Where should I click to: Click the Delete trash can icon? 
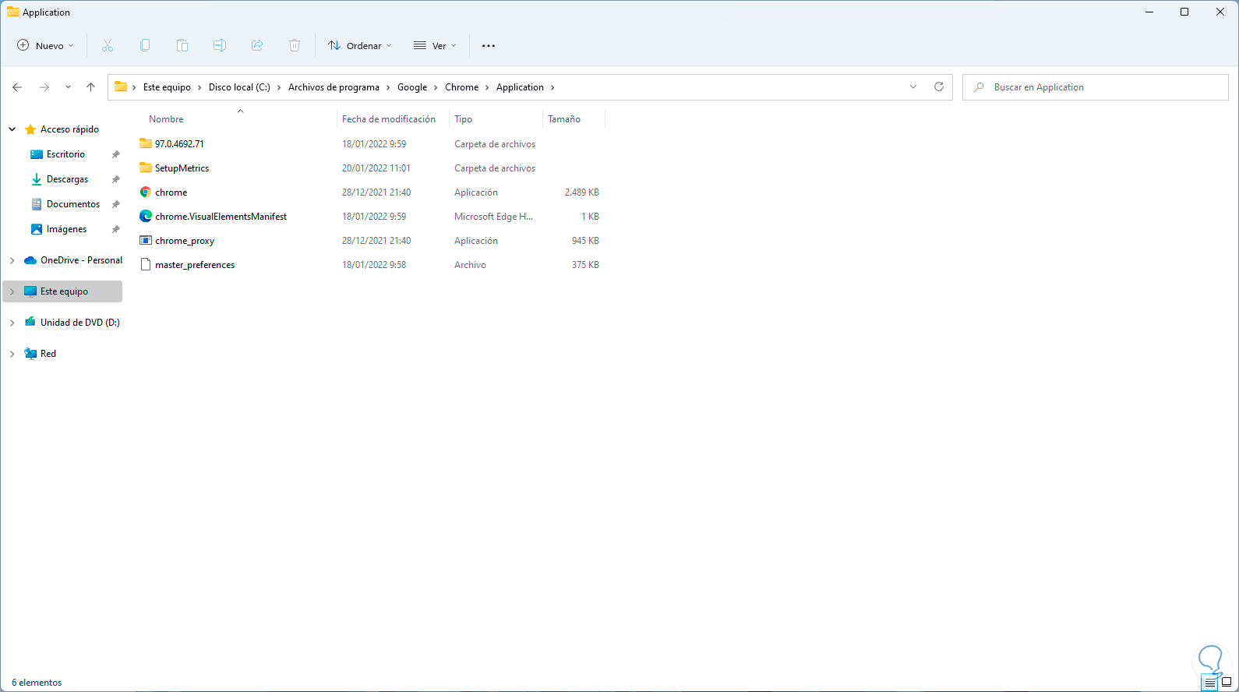click(295, 46)
